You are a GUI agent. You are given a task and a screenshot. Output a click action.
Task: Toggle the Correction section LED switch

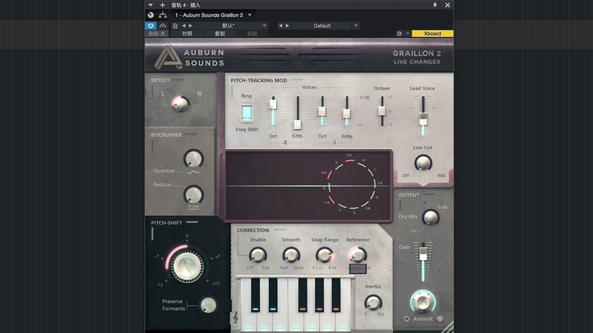[x=280, y=229]
